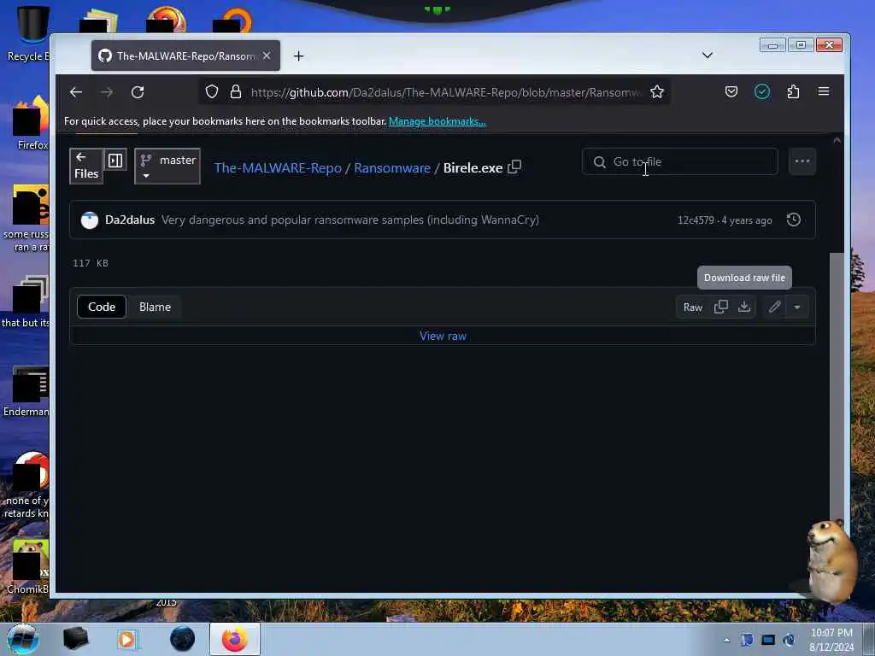Click the Go to file search field
Image resolution: width=875 pixels, height=656 pixels.
coord(679,161)
